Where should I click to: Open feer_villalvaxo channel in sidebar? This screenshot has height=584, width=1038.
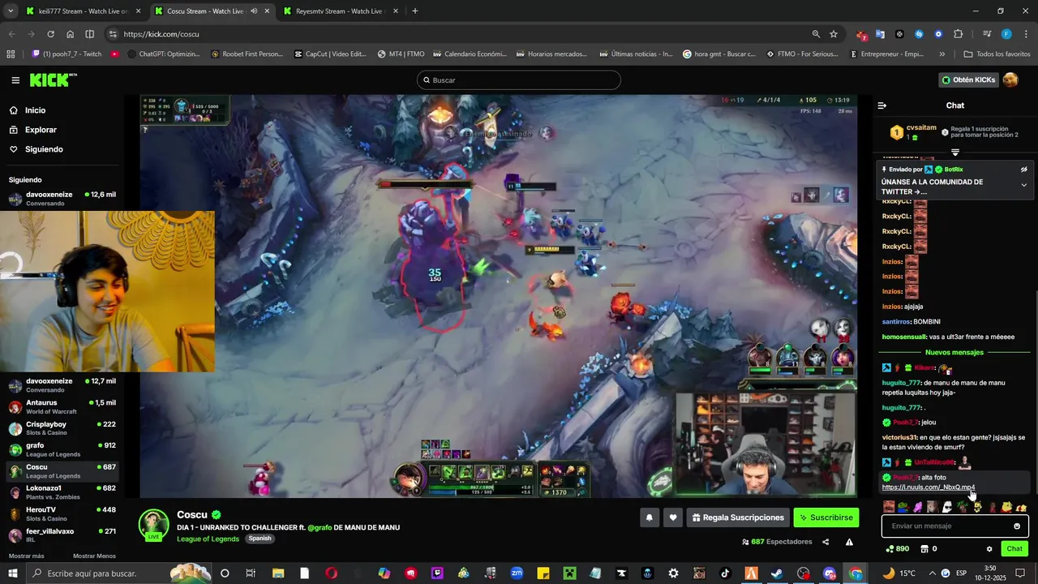point(62,535)
